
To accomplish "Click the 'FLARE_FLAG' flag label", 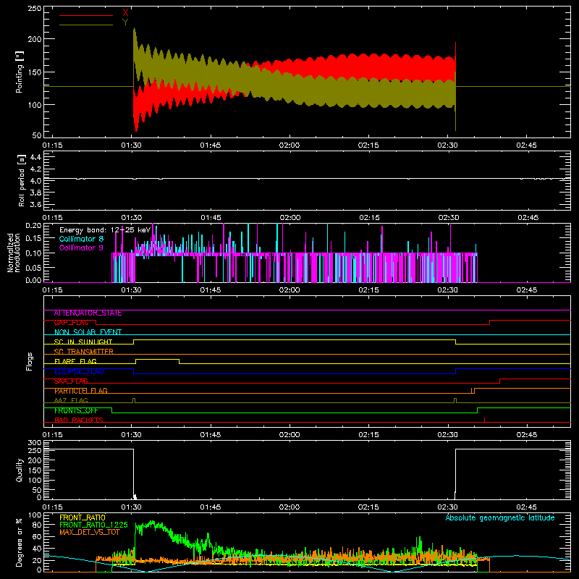I will [x=75, y=361].
